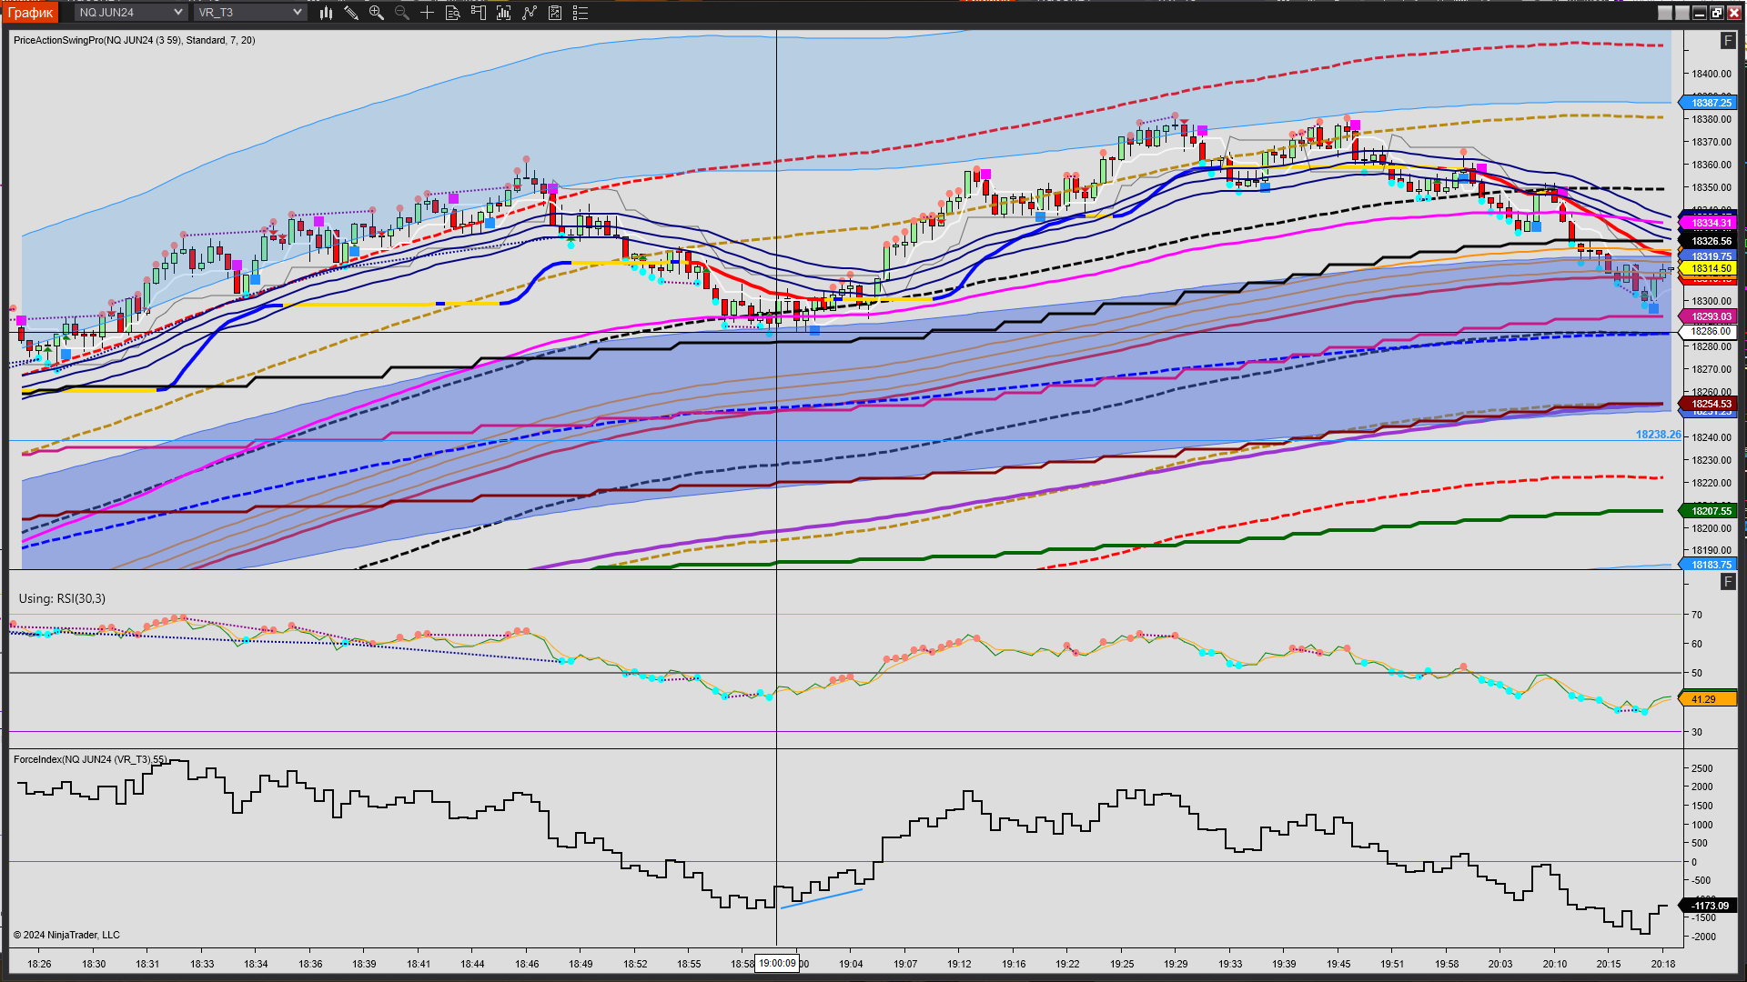The height and width of the screenshot is (982, 1747).
Task: Minimize the chart window
Action: coord(1699,13)
